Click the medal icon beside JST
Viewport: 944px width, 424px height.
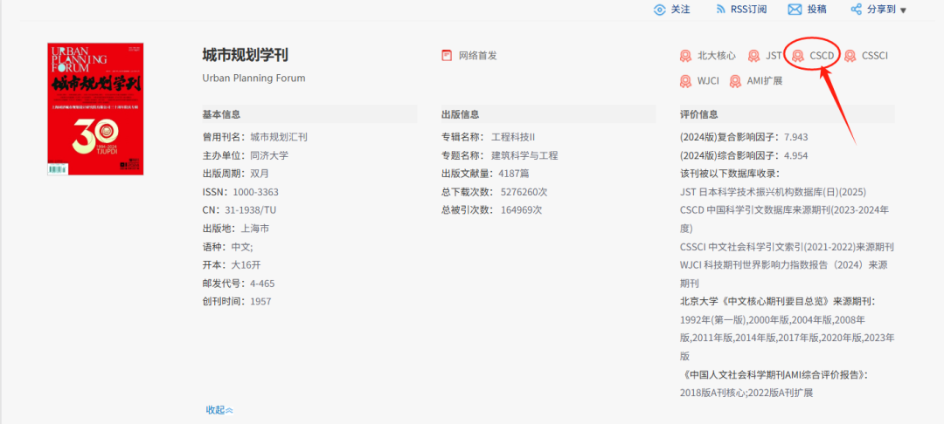753,56
